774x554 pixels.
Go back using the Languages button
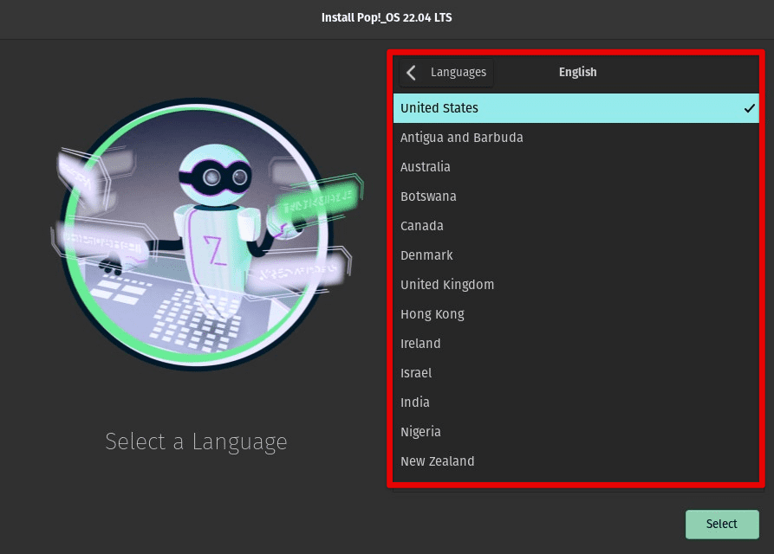coord(458,73)
